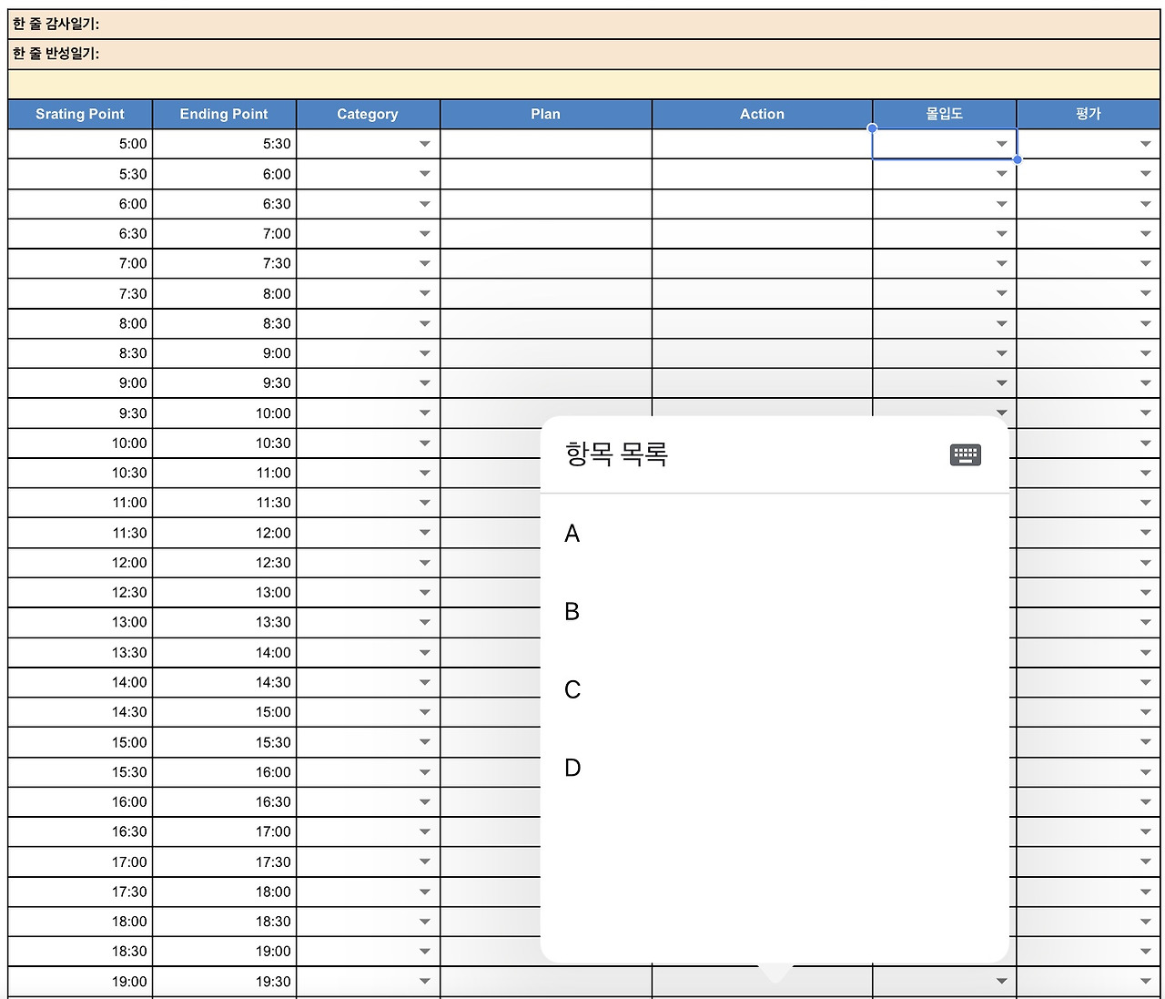Viewport: 1165px width, 999px height.
Task: Select option B from the item list
Action: pyautogui.click(x=775, y=612)
